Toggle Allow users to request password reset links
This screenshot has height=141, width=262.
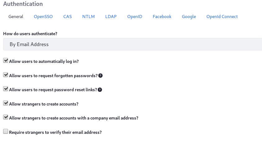click(x=6, y=89)
